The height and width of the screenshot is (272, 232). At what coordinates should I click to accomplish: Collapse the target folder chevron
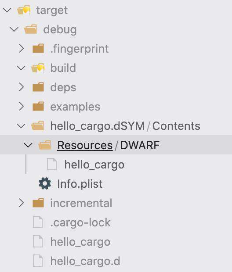tap(7, 10)
